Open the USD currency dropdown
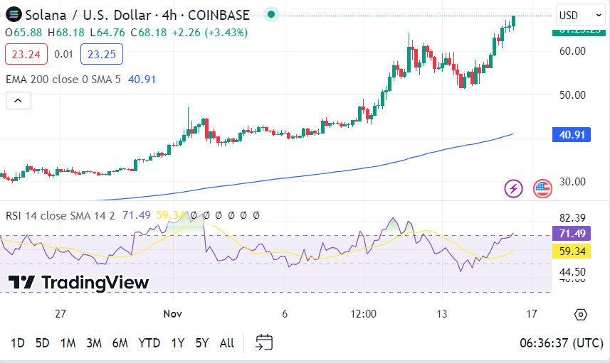This screenshot has height=363, width=610. (x=580, y=15)
